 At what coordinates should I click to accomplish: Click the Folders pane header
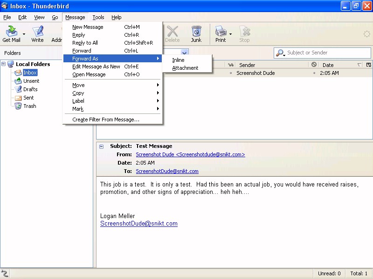pyautogui.click(x=13, y=53)
